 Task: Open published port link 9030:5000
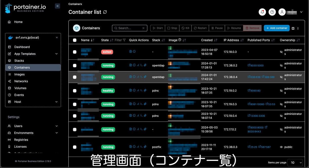[256, 65]
